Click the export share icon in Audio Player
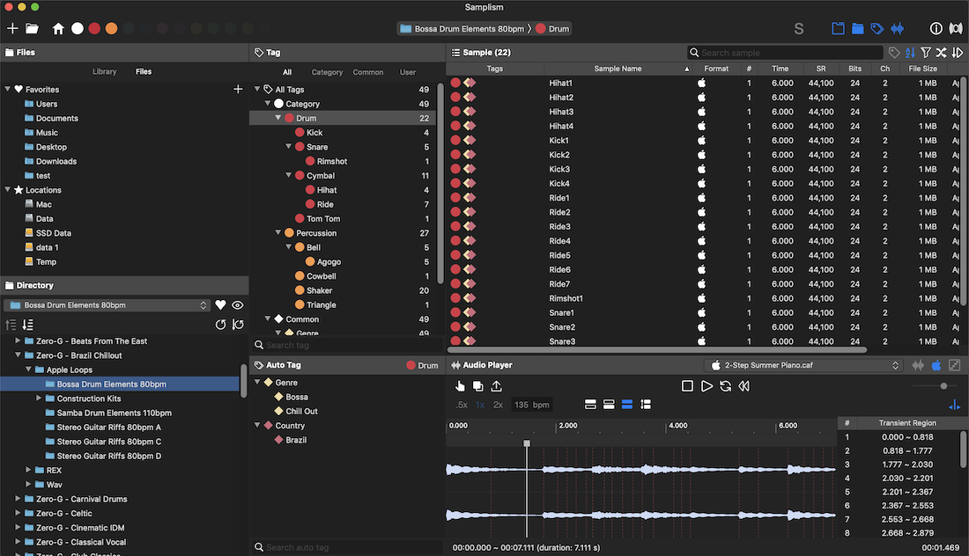This screenshot has height=556, width=969. tap(496, 385)
